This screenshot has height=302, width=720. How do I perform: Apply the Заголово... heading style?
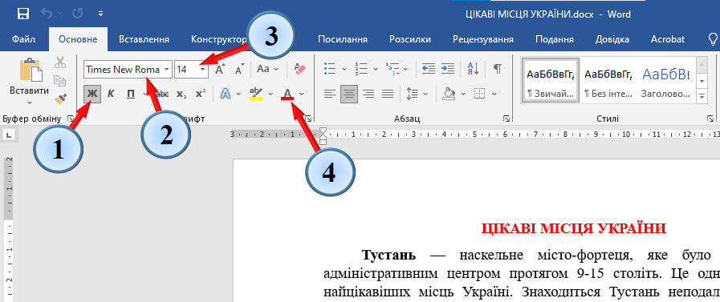[665, 81]
